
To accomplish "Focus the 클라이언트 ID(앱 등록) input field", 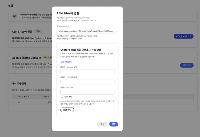I will (x=87, y=82).
